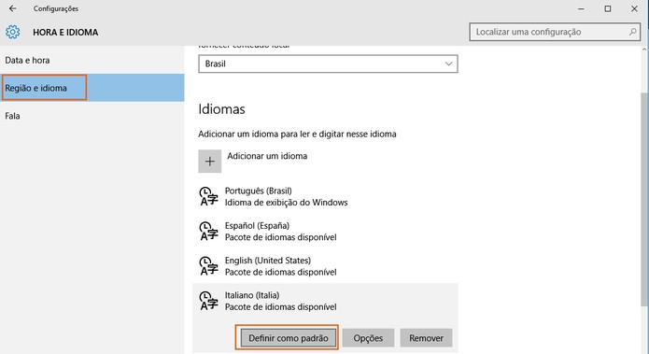Maximize the Configurações window
Viewport: 649px width, 354px height.
click(608, 8)
